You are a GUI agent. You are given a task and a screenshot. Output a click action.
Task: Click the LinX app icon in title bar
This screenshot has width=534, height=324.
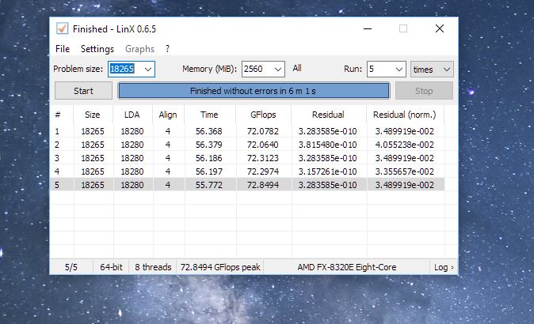(x=62, y=28)
